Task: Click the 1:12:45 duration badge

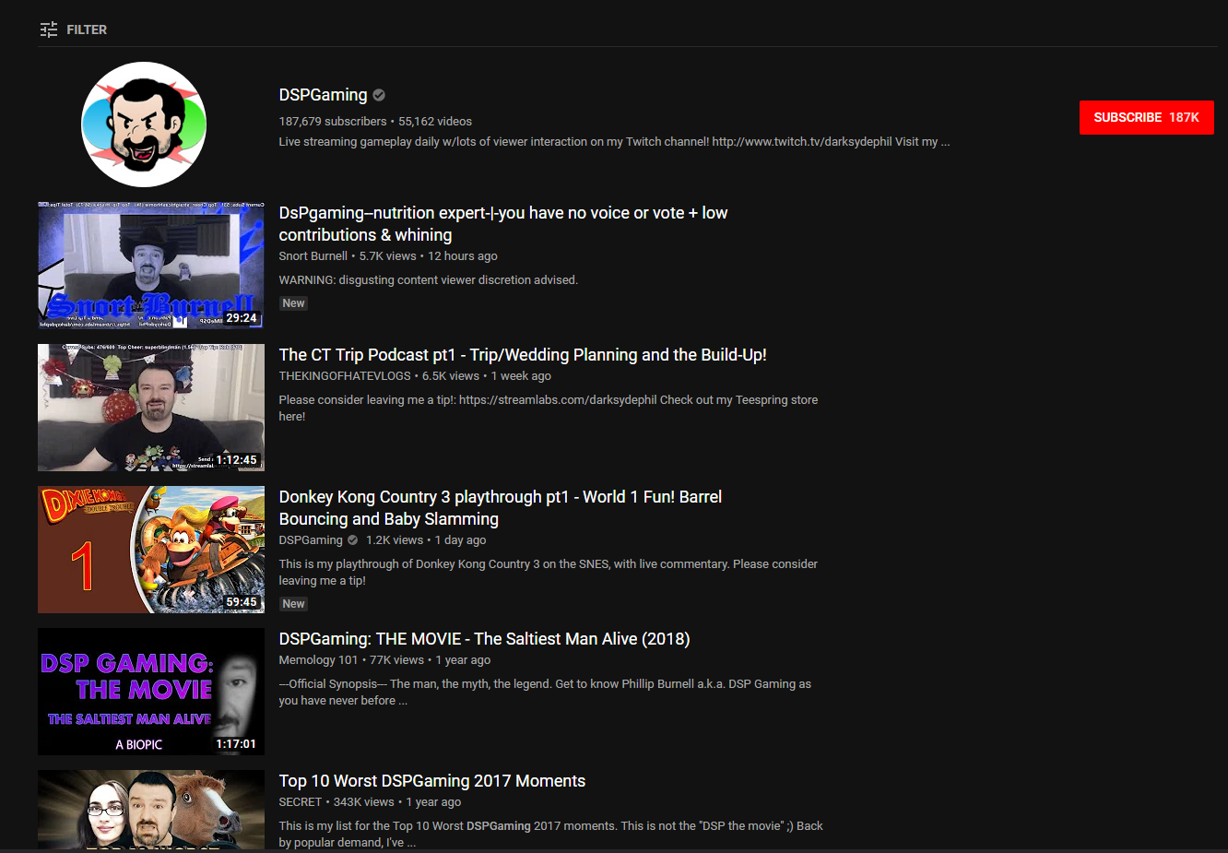Action: pyautogui.click(x=237, y=460)
